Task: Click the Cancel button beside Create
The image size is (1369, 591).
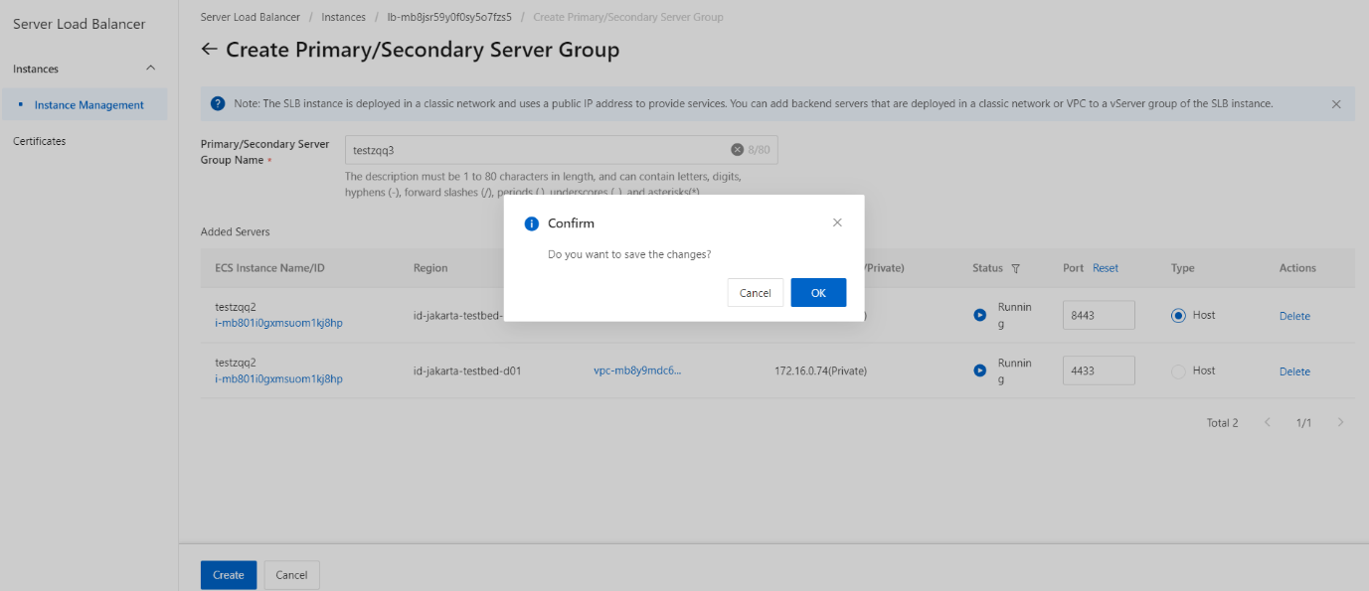Action: click(x=291, y=575)
